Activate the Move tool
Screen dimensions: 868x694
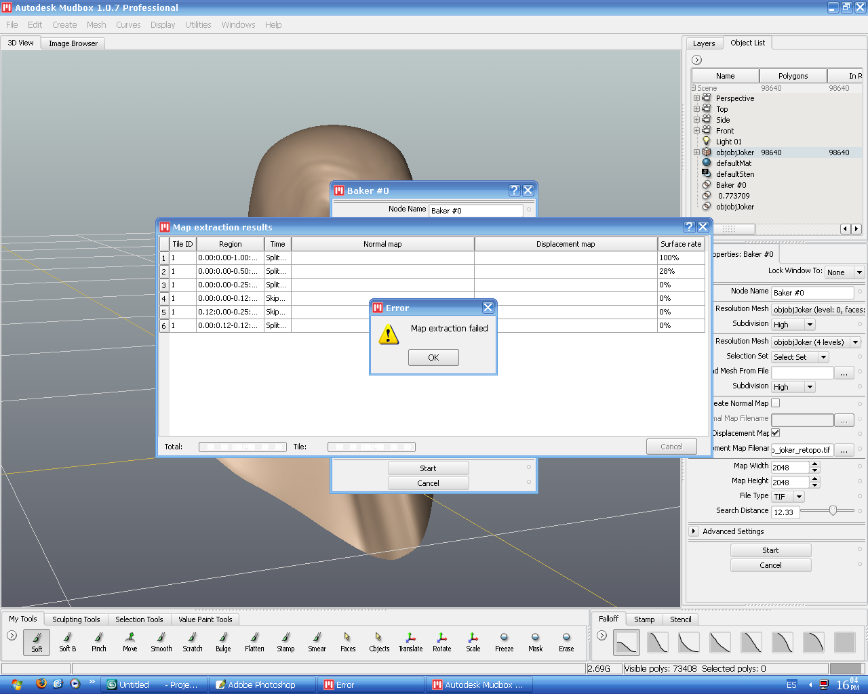[130, 641]
